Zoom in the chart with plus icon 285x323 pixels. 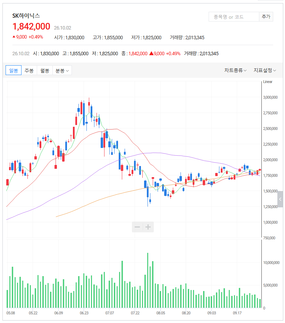click(148, 227)
